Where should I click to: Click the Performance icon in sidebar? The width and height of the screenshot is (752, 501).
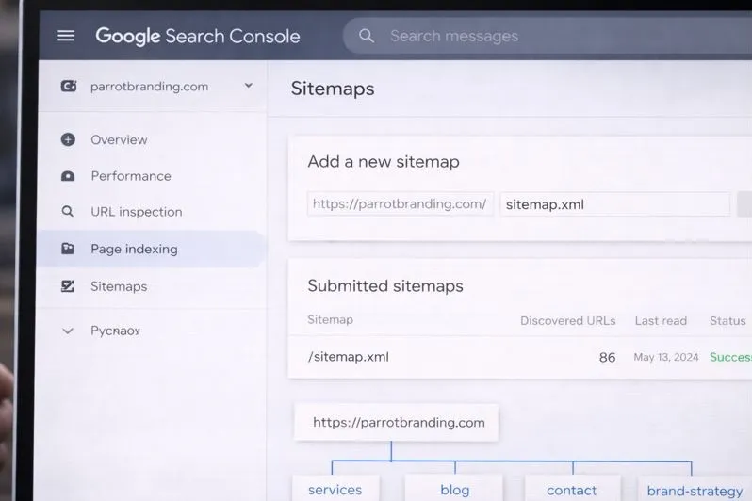click(x=68, y=176)
